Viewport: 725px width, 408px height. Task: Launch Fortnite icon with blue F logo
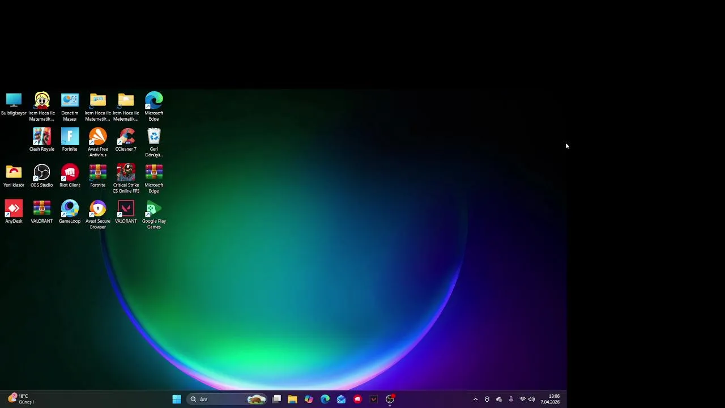pos(70,139)
